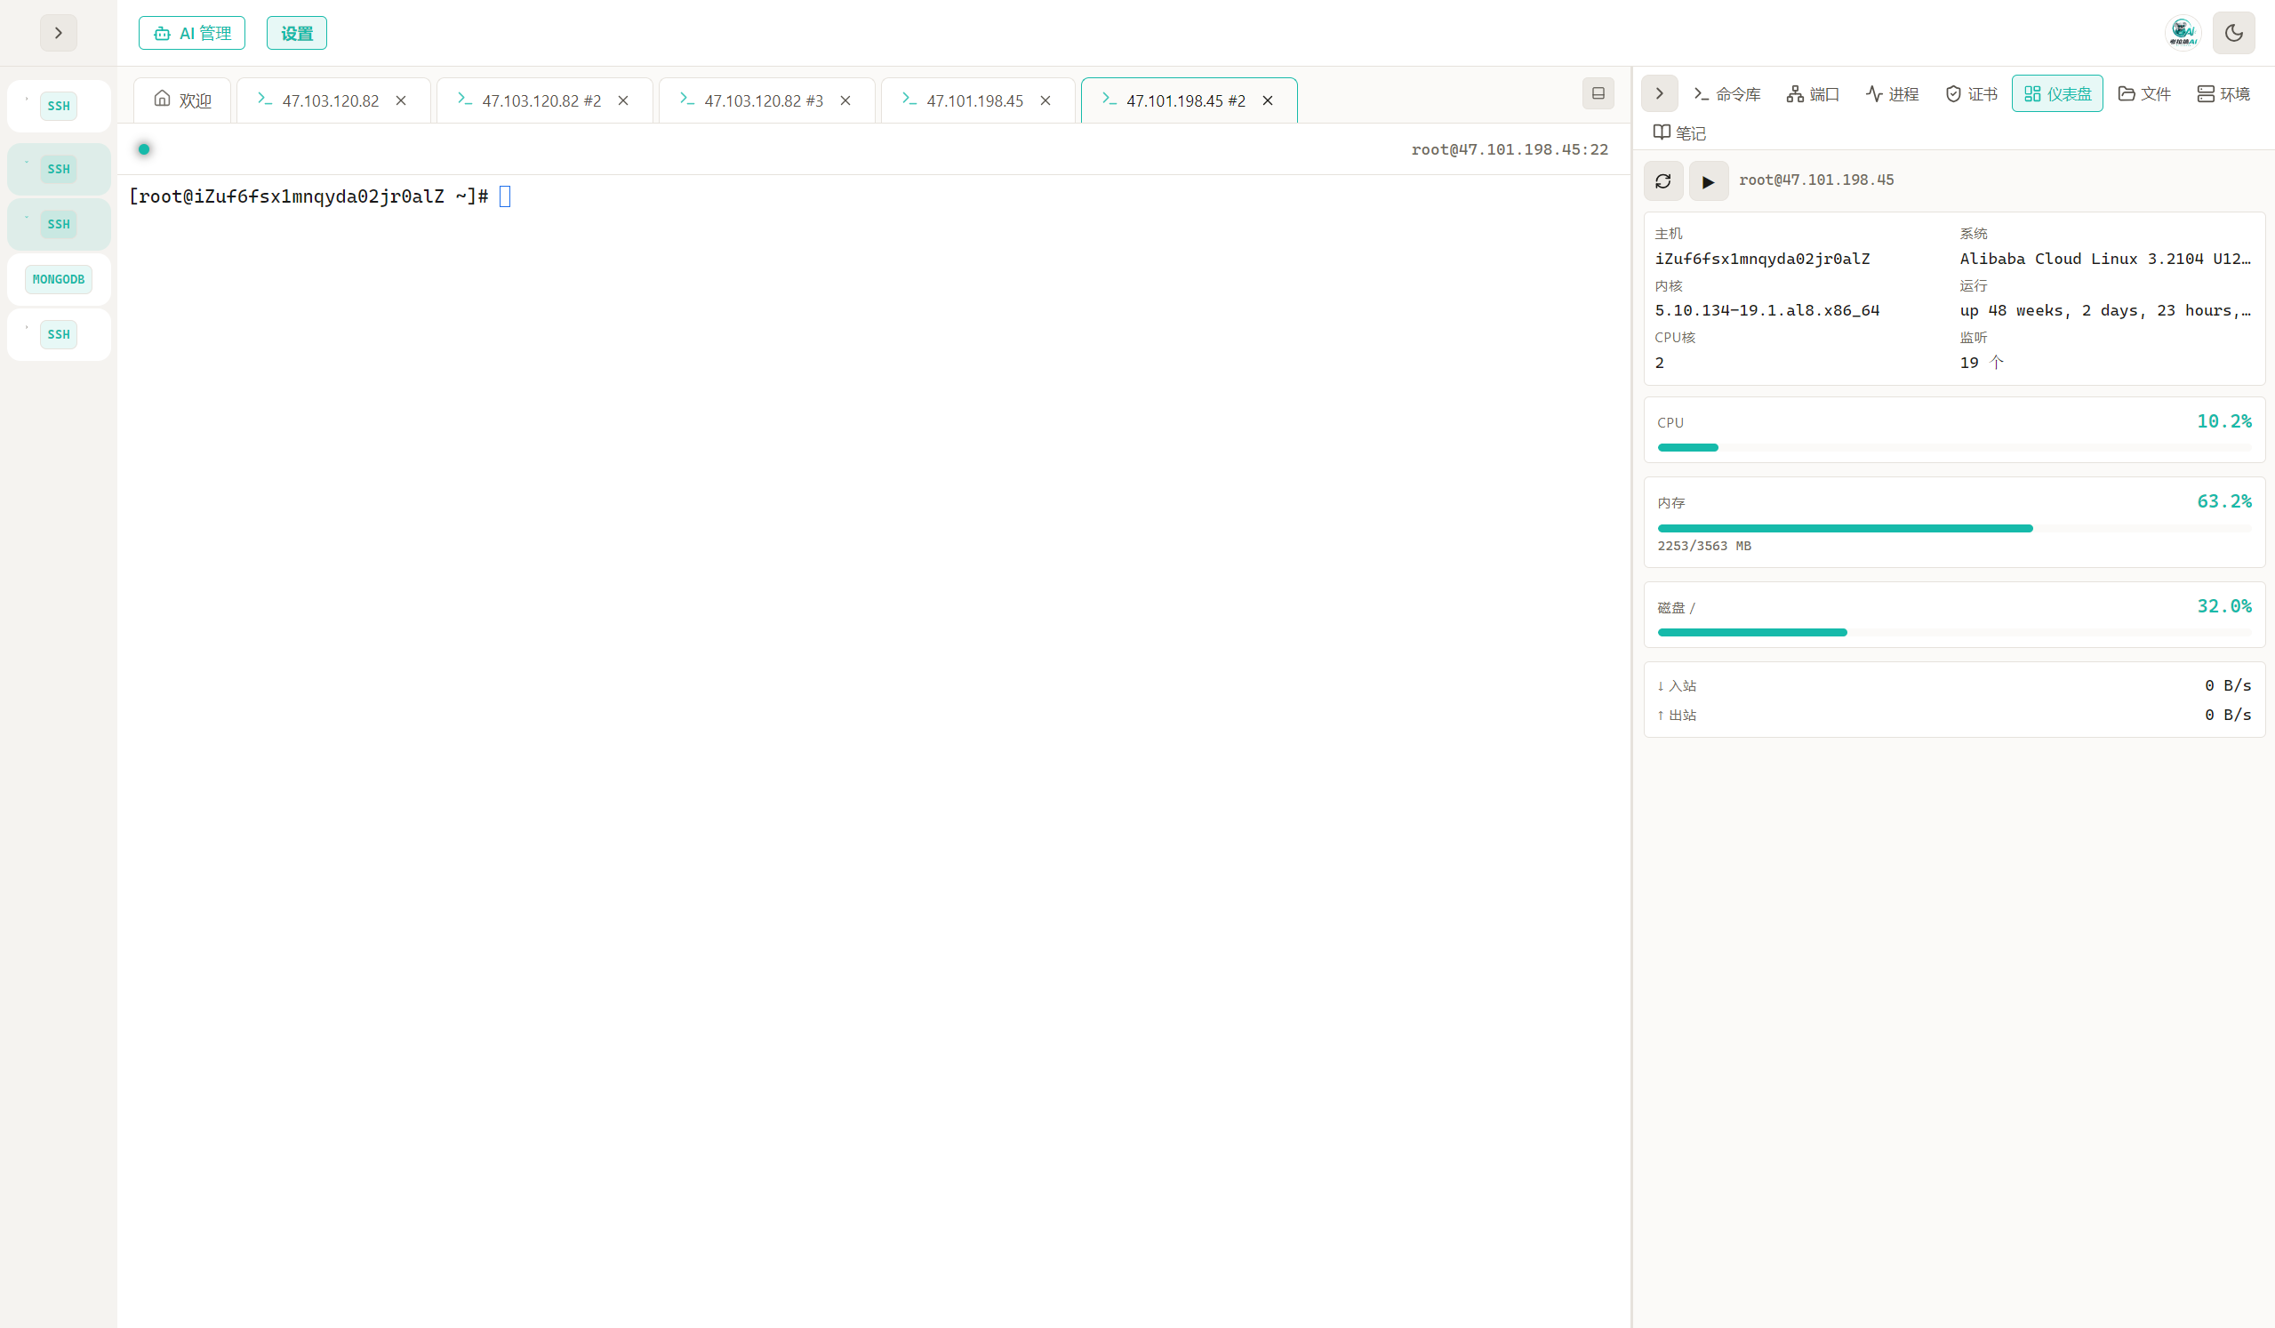Click 内存 memory usage progress bar
The height and width of the screenshot is (1328, 2275).
click(1955, 528)
